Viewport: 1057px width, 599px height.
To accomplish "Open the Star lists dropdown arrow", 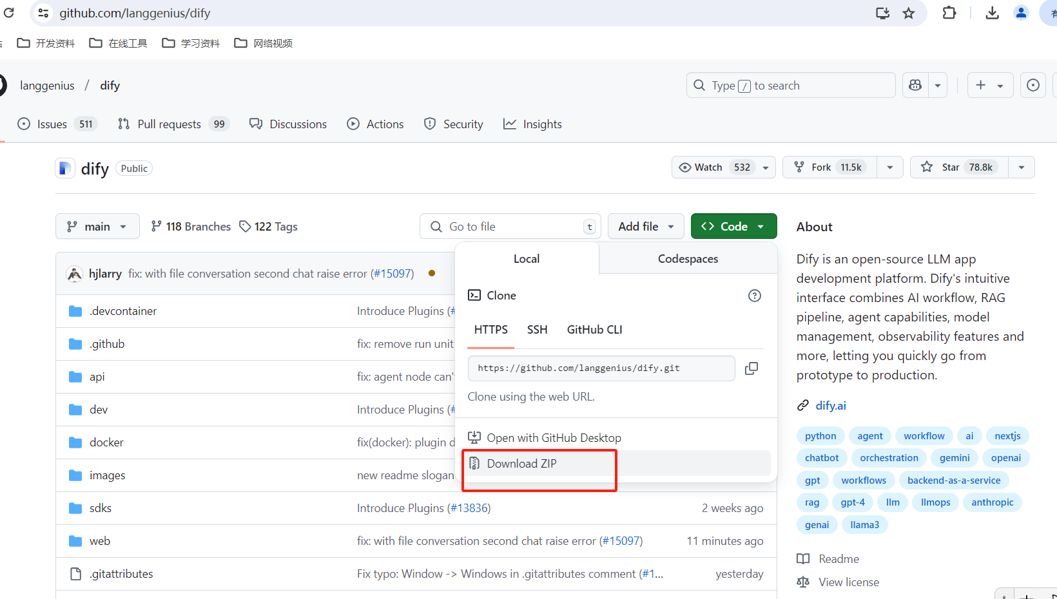I will pyautogui.click(x=1022, y=167).
